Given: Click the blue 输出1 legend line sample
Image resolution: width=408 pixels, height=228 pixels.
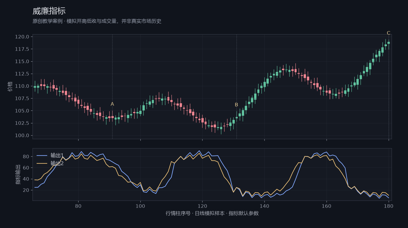Looking at the screenshot, I should pyautogui.click(x=42, y=156).
